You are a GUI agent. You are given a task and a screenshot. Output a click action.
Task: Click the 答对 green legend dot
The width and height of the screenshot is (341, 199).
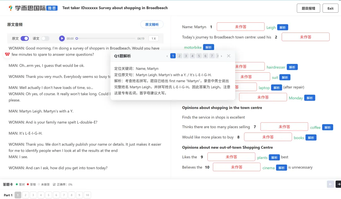[17, 184]
